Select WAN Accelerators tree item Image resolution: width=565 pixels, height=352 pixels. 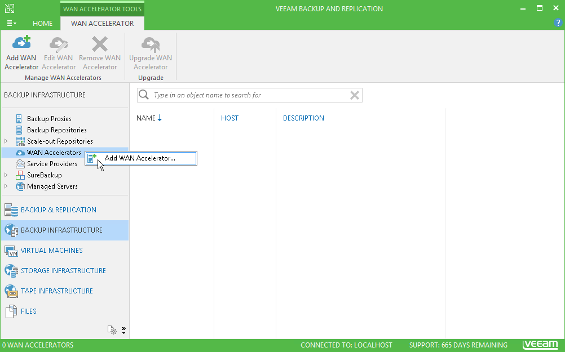click(x=54, y=153)
